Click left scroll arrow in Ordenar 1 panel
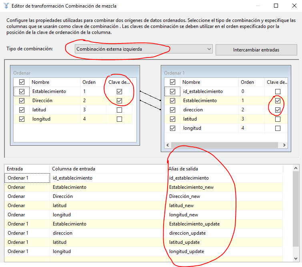Viewport: 302px width, 267px height. pyautogui.click(x=168, y=145)
